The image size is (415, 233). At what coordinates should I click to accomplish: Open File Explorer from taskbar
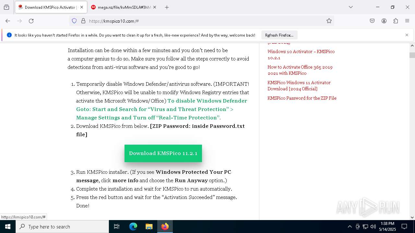pos(149,227)
